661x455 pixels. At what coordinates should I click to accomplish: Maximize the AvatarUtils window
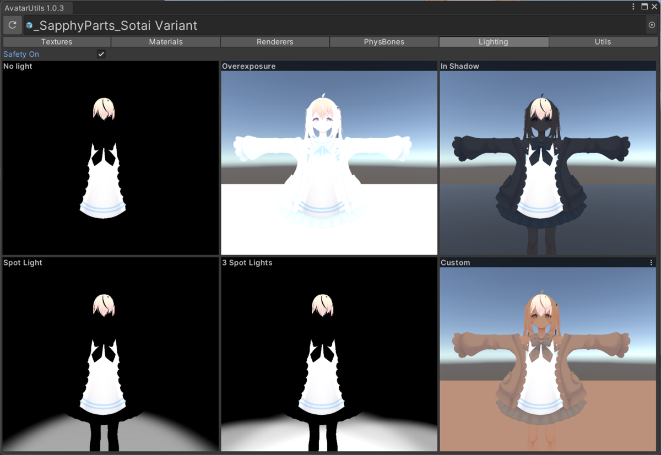coord(644,7)
